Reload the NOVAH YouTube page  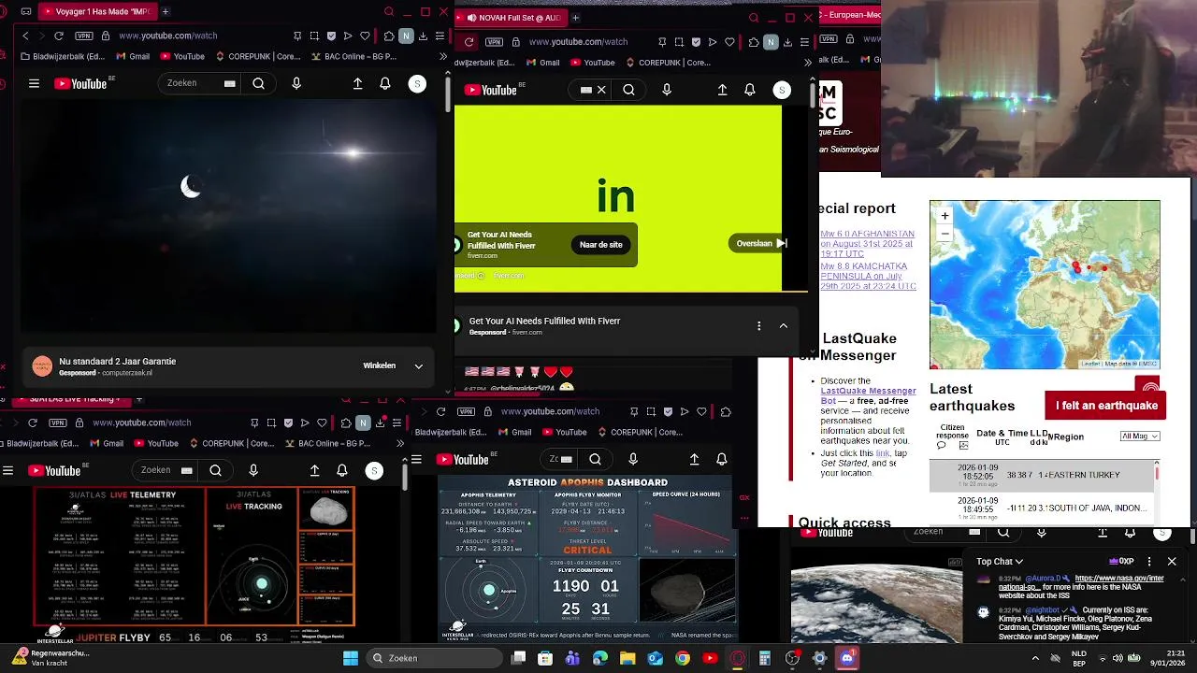pos(469,42)
